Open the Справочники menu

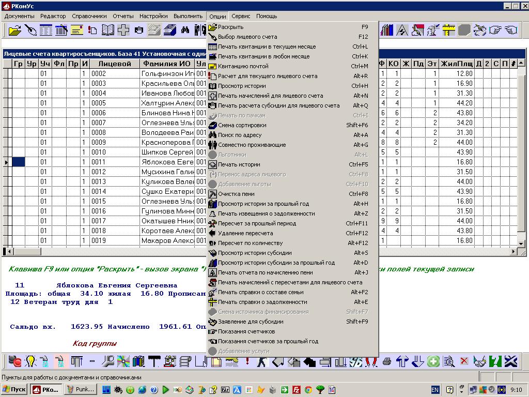pos(89,16)
